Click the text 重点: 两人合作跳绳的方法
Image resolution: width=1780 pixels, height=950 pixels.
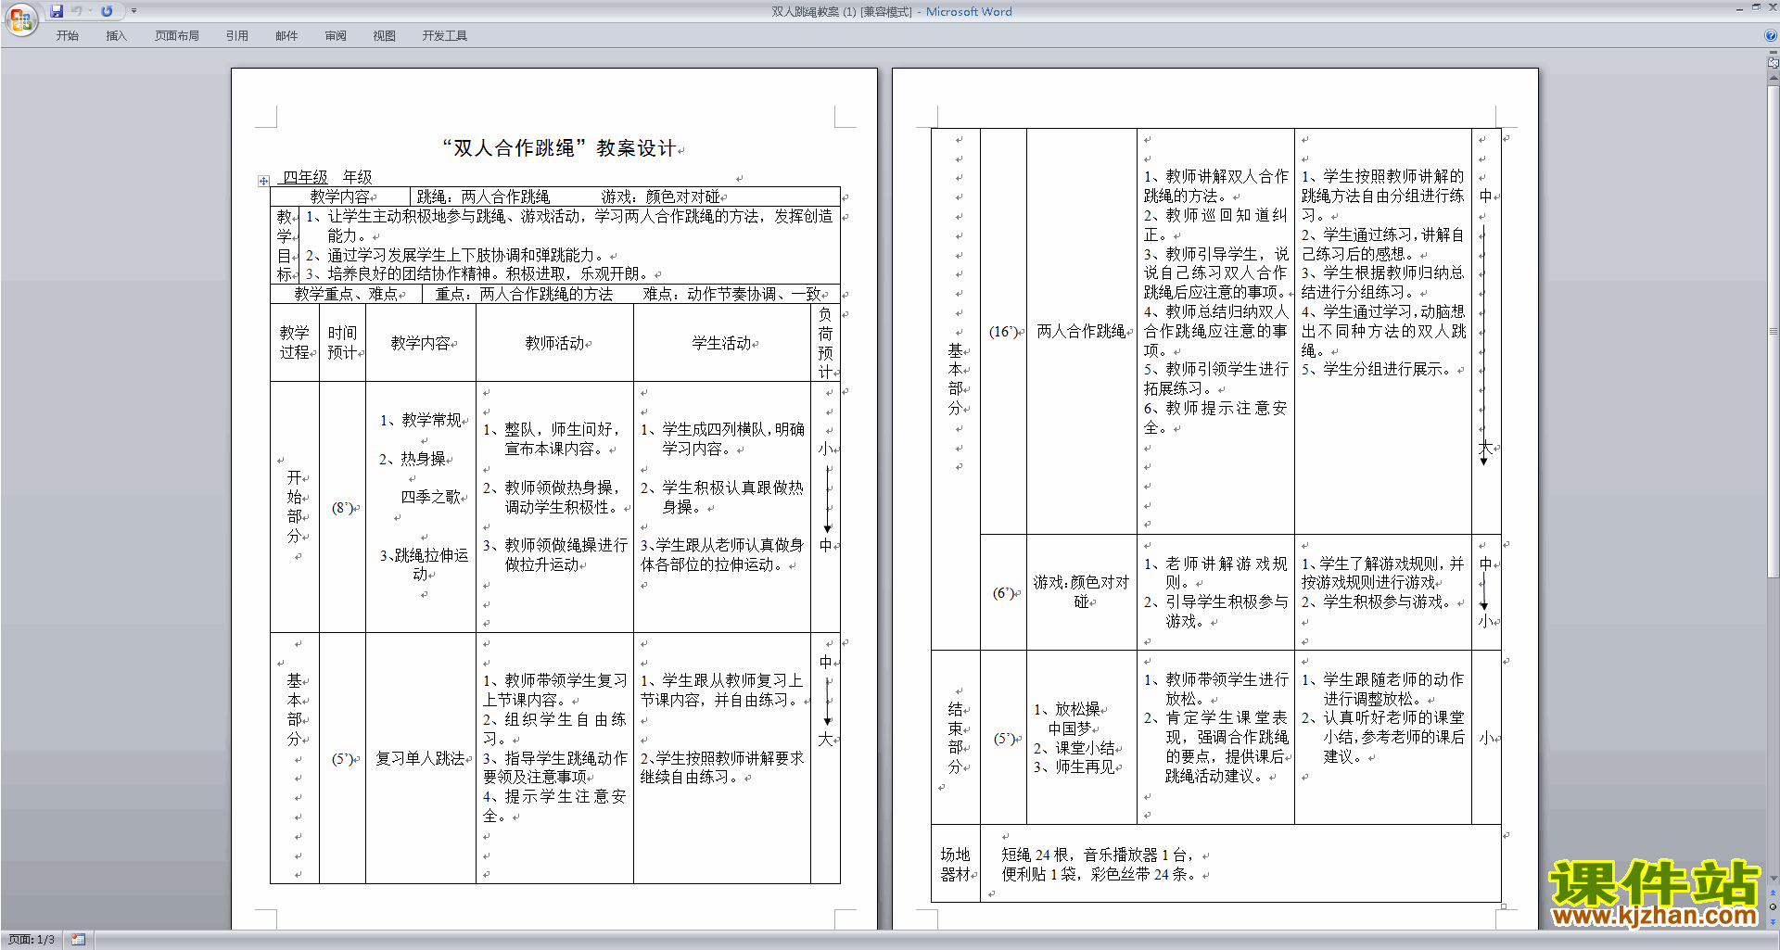coord(524,294)
